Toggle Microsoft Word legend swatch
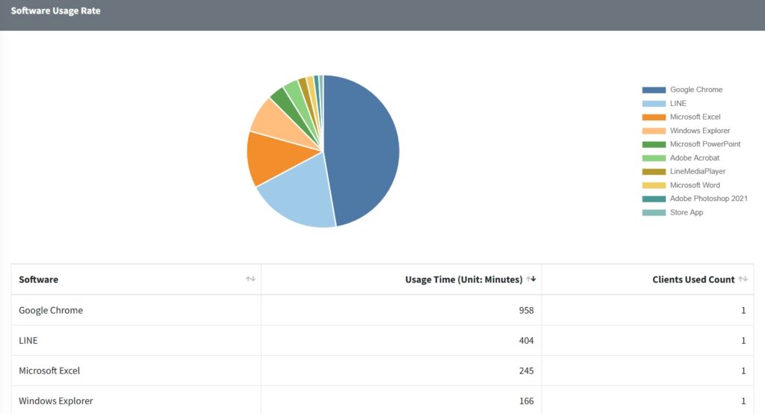Viewport: 765px width, 414px height. pyautogui.click(x=654, y=185)
